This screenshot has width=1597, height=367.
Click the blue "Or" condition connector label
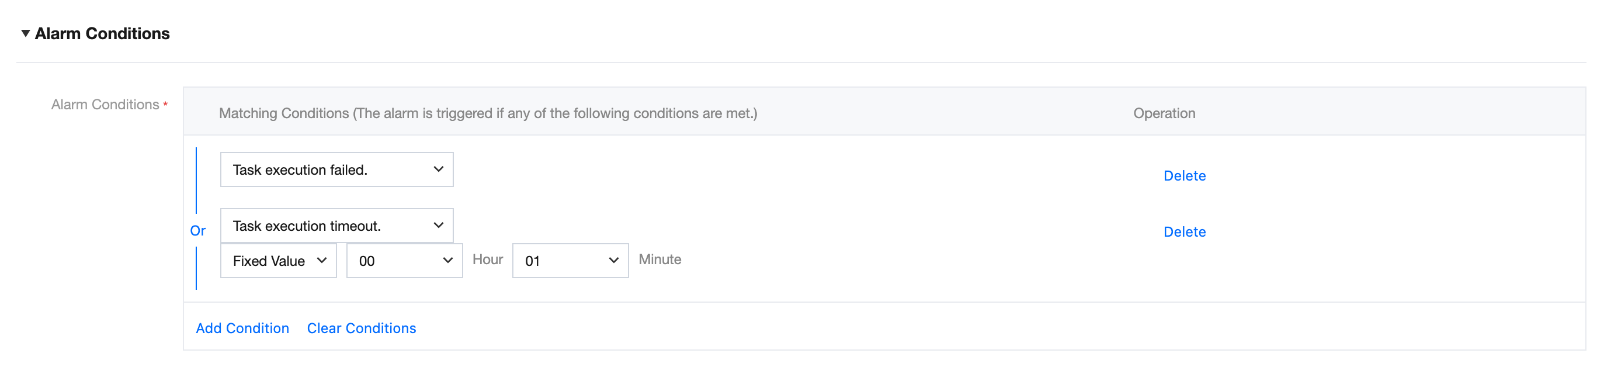click(198, 231)
